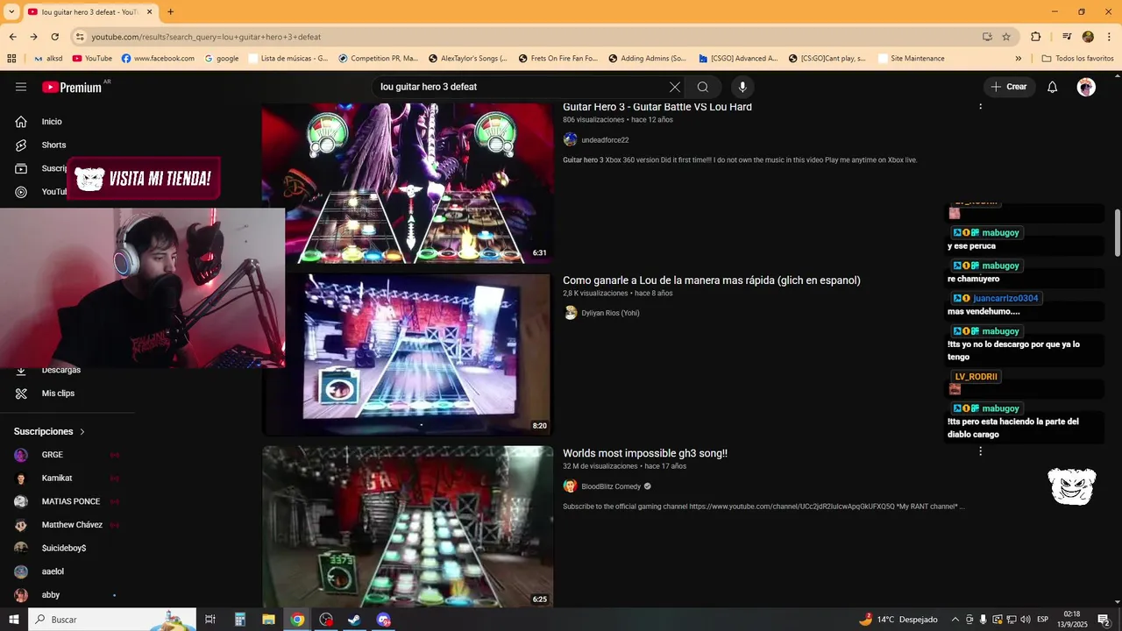
Task: Open Steam from the taskbar
Action: coord(354,620)
